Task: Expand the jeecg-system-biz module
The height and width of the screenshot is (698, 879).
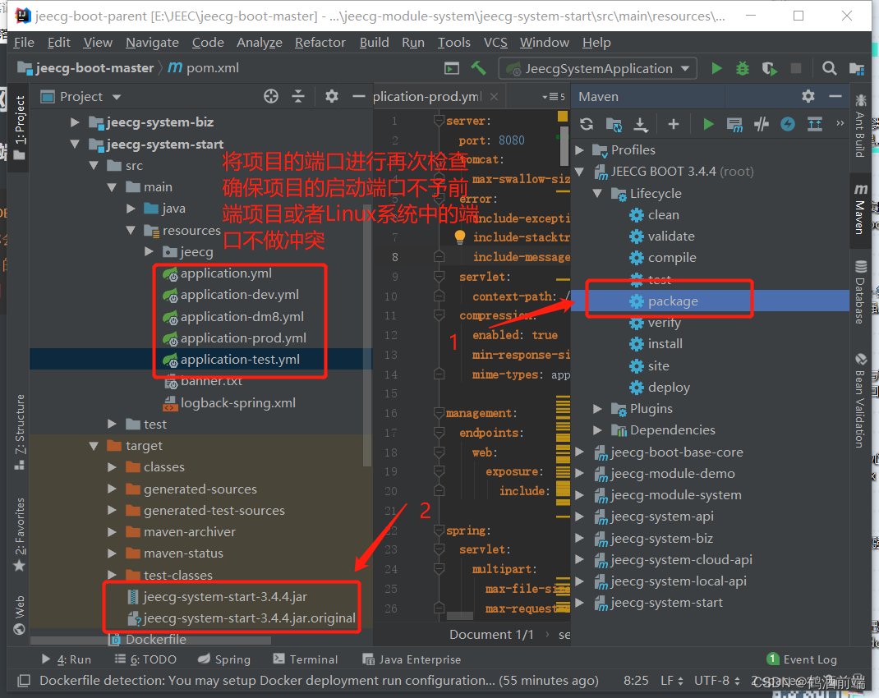Action: 75,122
